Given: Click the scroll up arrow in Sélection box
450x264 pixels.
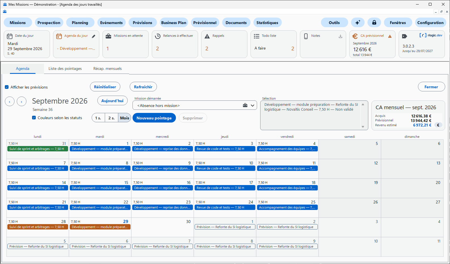Looking at the screenshot, I should 363,104.
